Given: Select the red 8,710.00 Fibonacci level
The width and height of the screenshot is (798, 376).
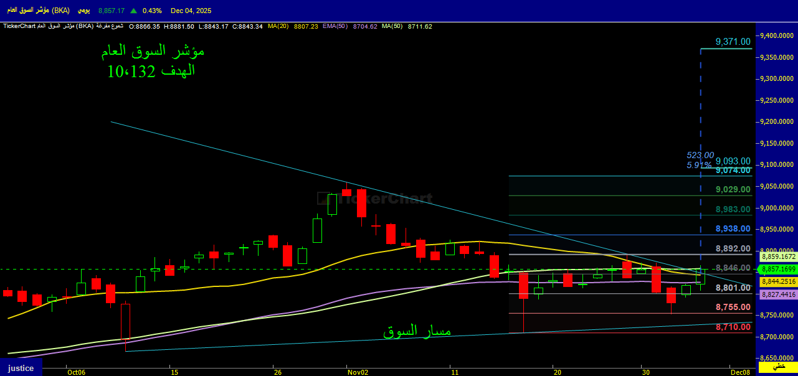Looking at the screenshot, I should point(733,327).
